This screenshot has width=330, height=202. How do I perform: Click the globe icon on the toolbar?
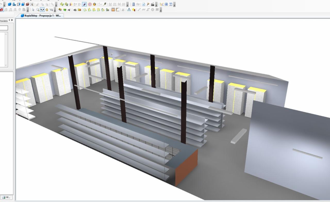[x=94, y=4]
